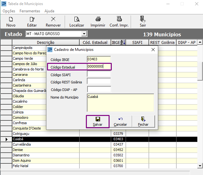Viewport: 203px width, 175px height.
Task: Click Fechar in the Cadastro dialog
Action: (x=143, y=122)
